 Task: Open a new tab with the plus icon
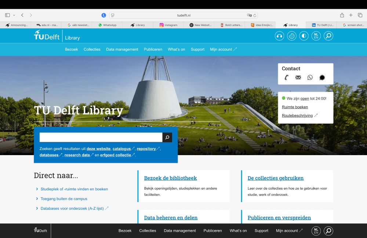pos(351,15)
